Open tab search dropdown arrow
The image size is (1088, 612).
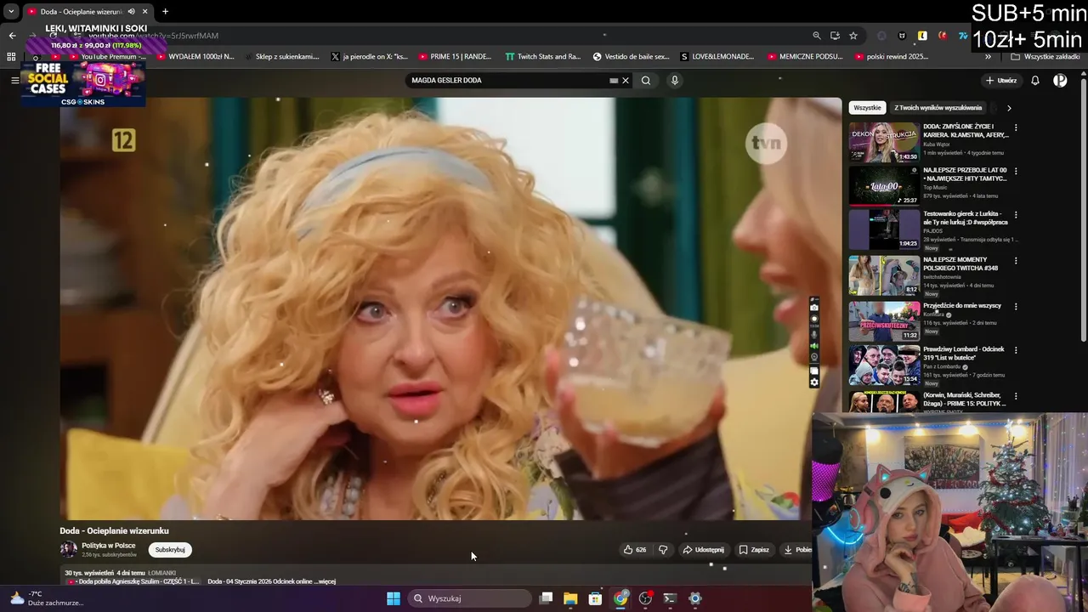(11, 11)
